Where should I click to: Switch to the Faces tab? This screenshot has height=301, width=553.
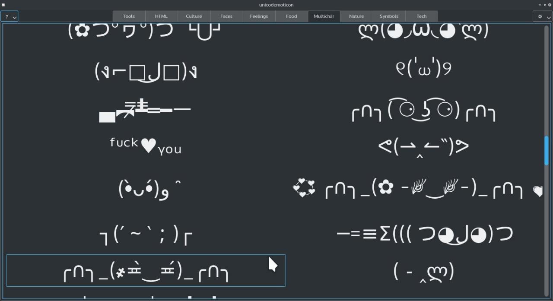click(x=226, y=16)
